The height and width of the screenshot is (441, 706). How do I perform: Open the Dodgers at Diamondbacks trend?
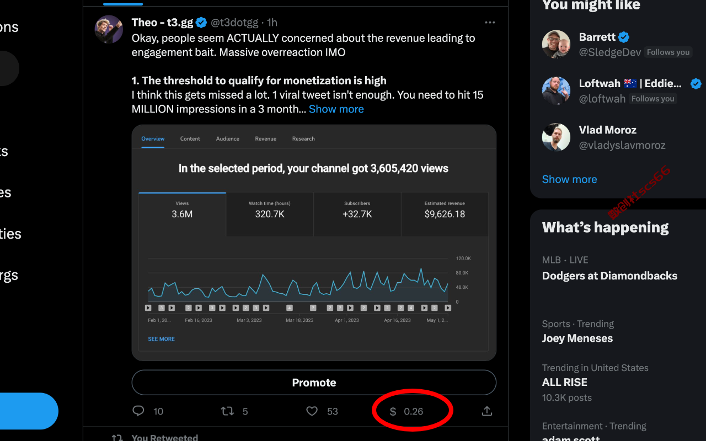pos(609,276)
